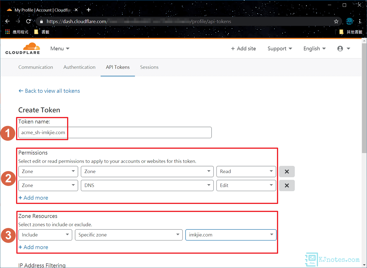The image size is (367, 268).
Task: Click the browser forward arrow
Action: point(18,21)
